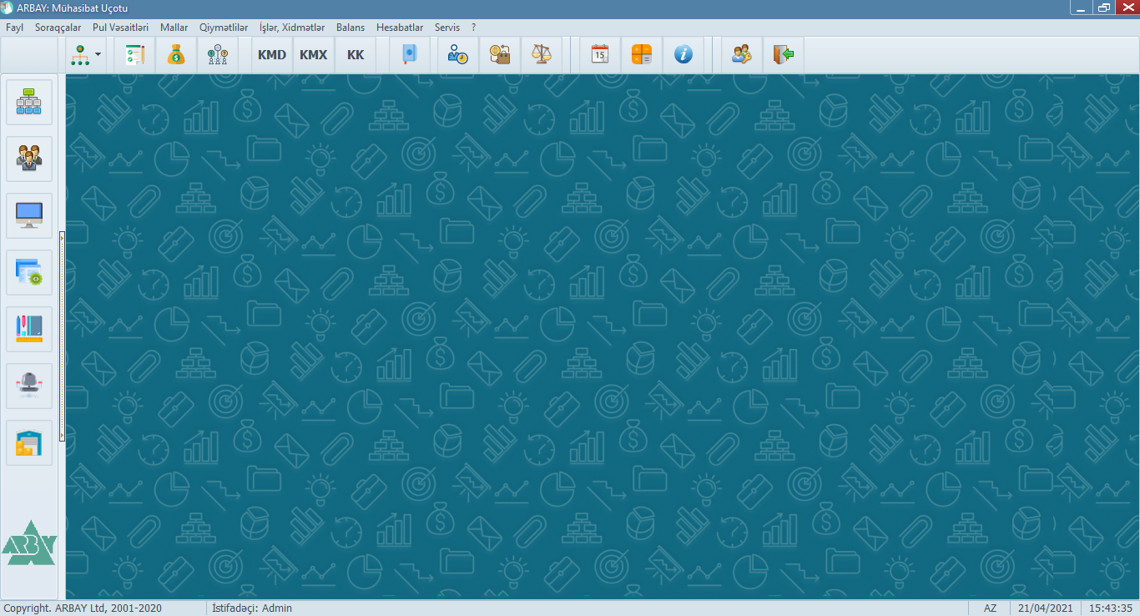This screenshot has width=1140, height=616.
Task: Click the time 15:43:35 in status bar
Action: coord(1110,608)
